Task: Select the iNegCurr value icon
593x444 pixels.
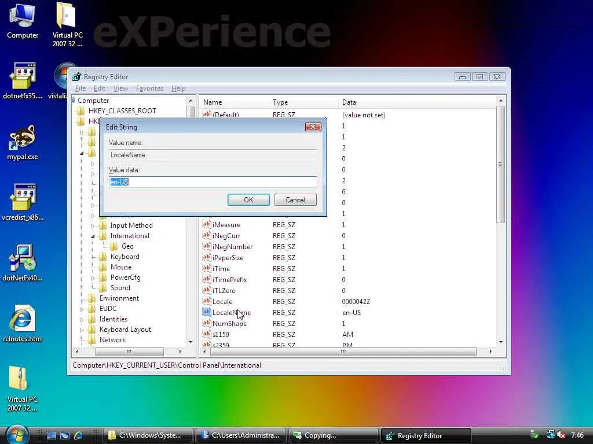Action: 207,235
